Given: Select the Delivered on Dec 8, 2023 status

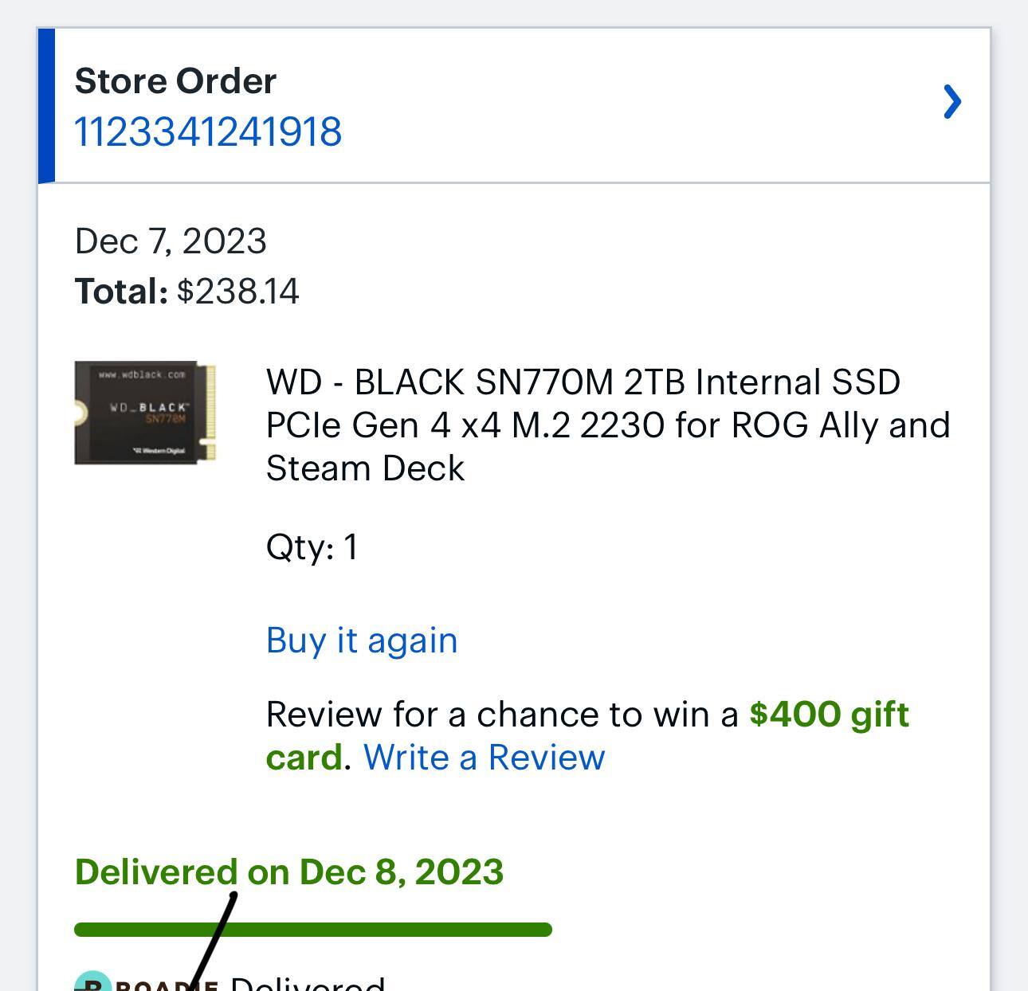Looking at the screenshot, I should (x=288, y=871).
